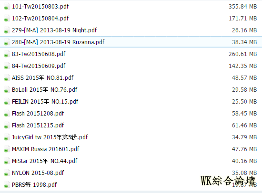The width and height of the screenshot is (262, 193).
Task: Click the 38.34 MB size of highlighted row
Action: coord(244,42)
